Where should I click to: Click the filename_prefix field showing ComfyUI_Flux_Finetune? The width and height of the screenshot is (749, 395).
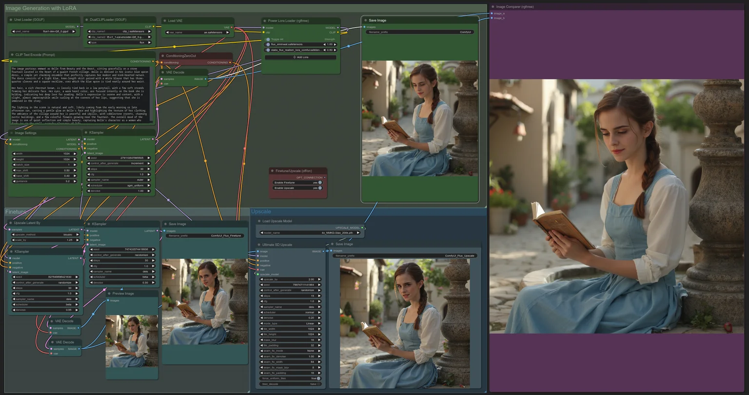pyautogui.click(x=205, y=236)
